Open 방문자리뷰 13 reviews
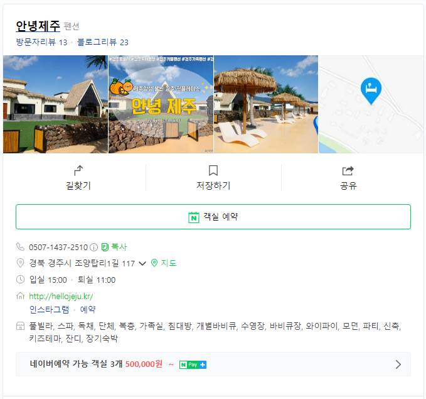Screen dimensions: 426x399 [41, 42]
